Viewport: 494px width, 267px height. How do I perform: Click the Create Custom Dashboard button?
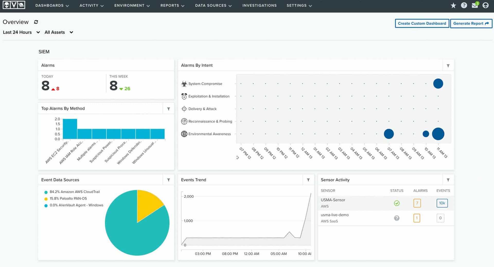(422, 23)
